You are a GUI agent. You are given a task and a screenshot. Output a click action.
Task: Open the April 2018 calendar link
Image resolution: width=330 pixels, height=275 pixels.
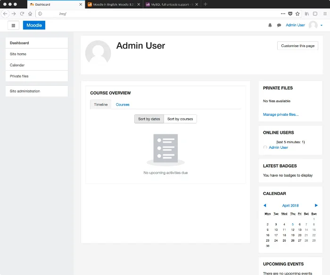pos(290,205)
